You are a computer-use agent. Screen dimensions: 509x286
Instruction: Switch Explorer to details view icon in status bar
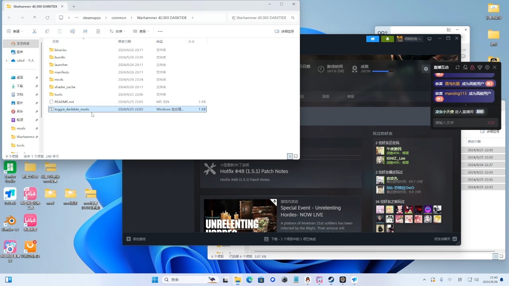290,156
